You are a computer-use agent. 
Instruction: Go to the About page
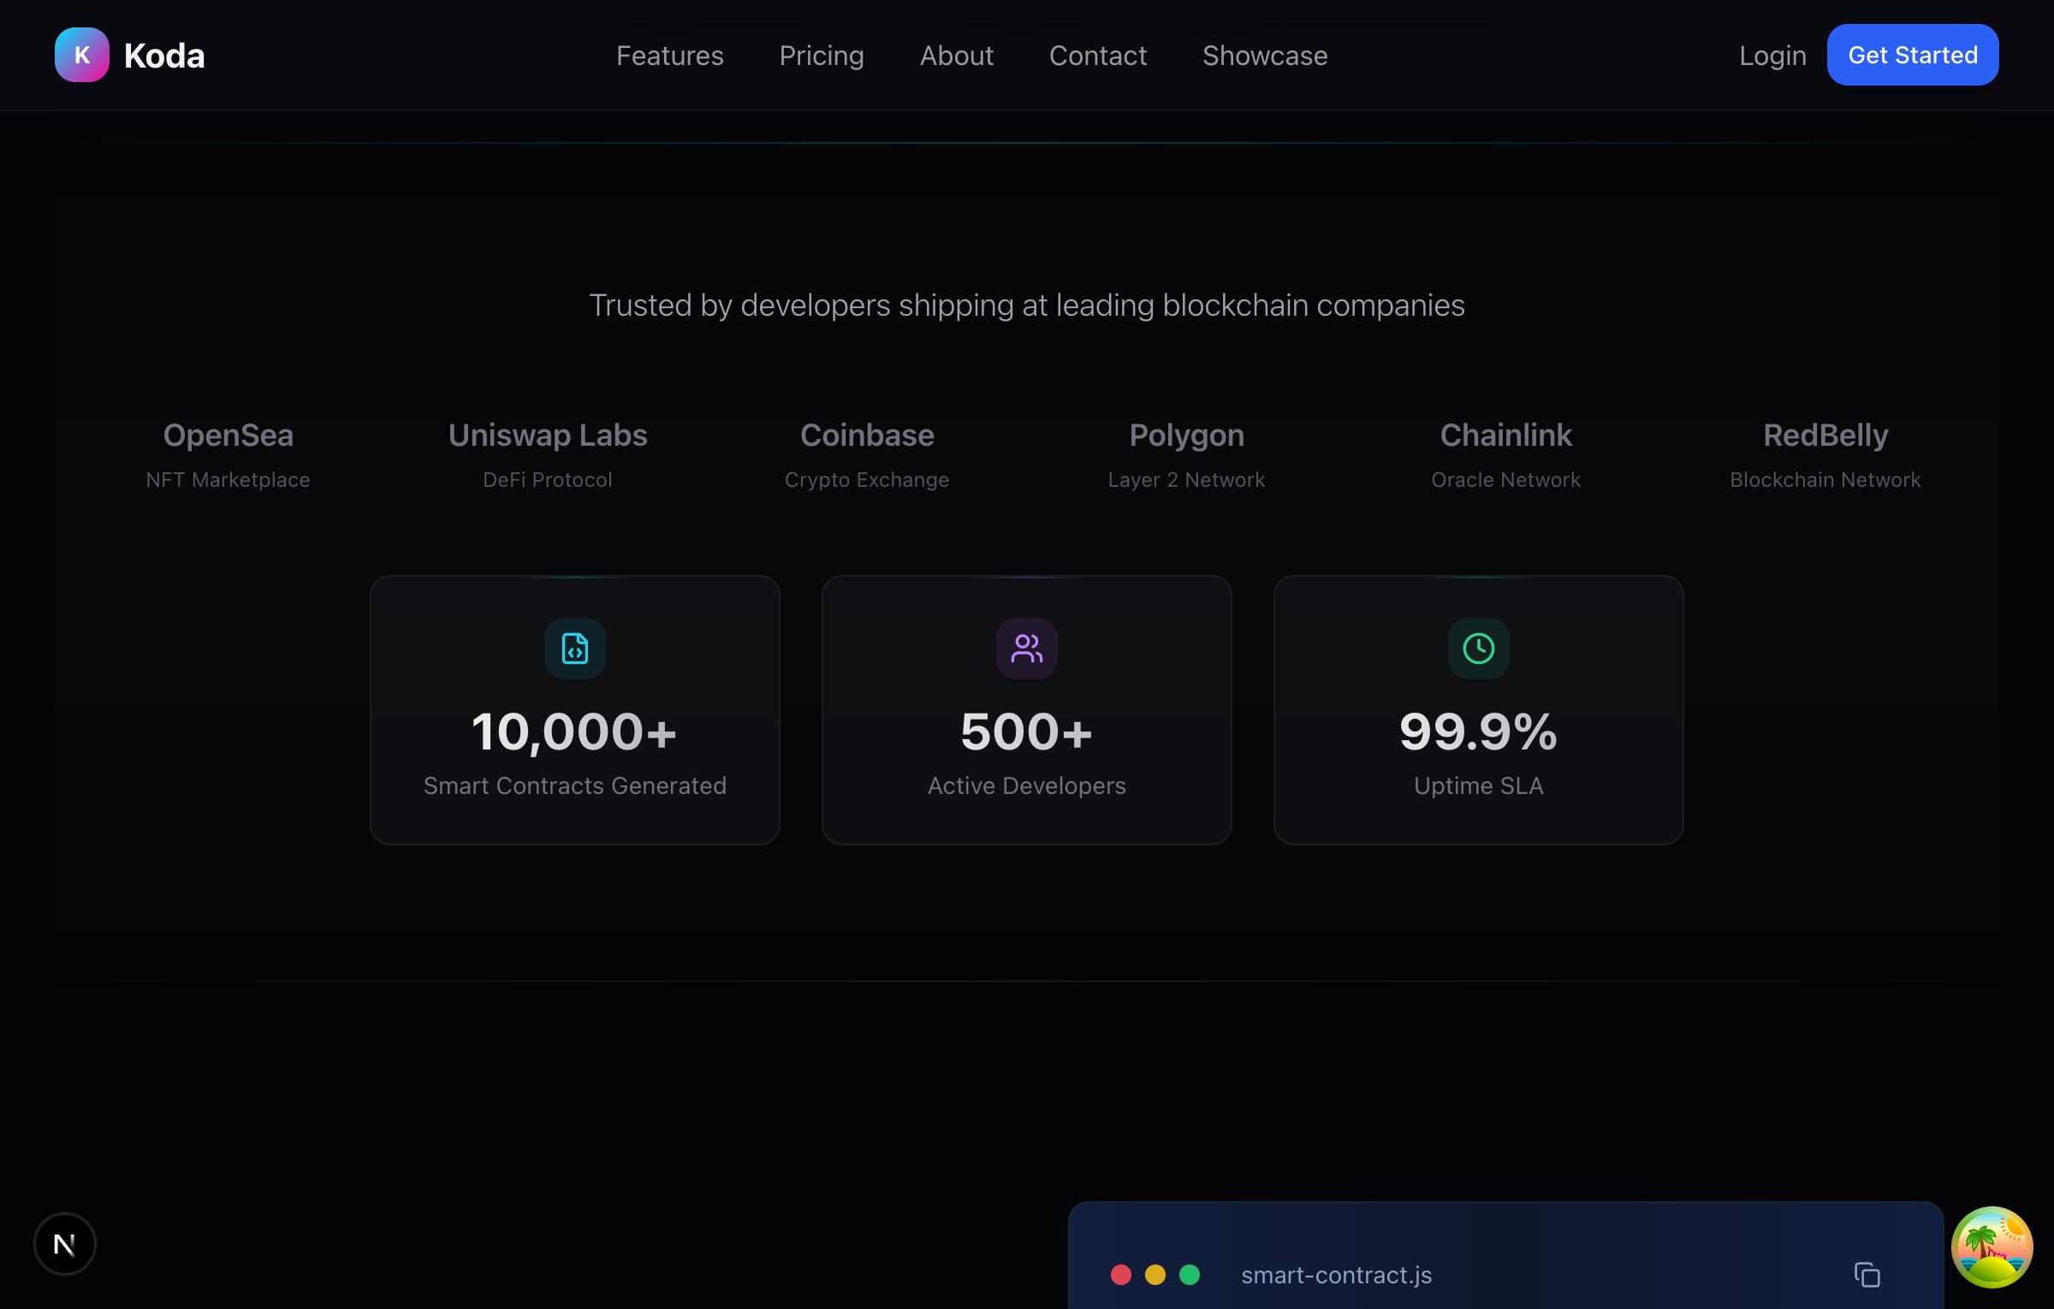point(956,55)
